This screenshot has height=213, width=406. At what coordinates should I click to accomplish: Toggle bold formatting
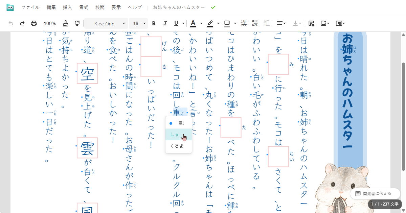pos(154,23)
